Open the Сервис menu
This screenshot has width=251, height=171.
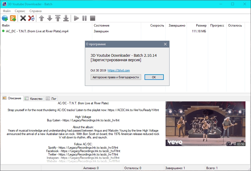(20, 11)
